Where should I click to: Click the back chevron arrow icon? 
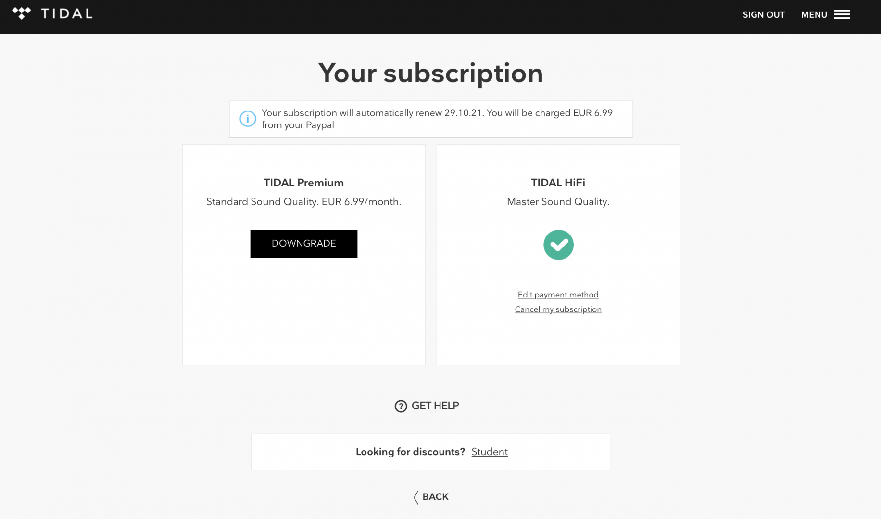click(x=416, y=497)
